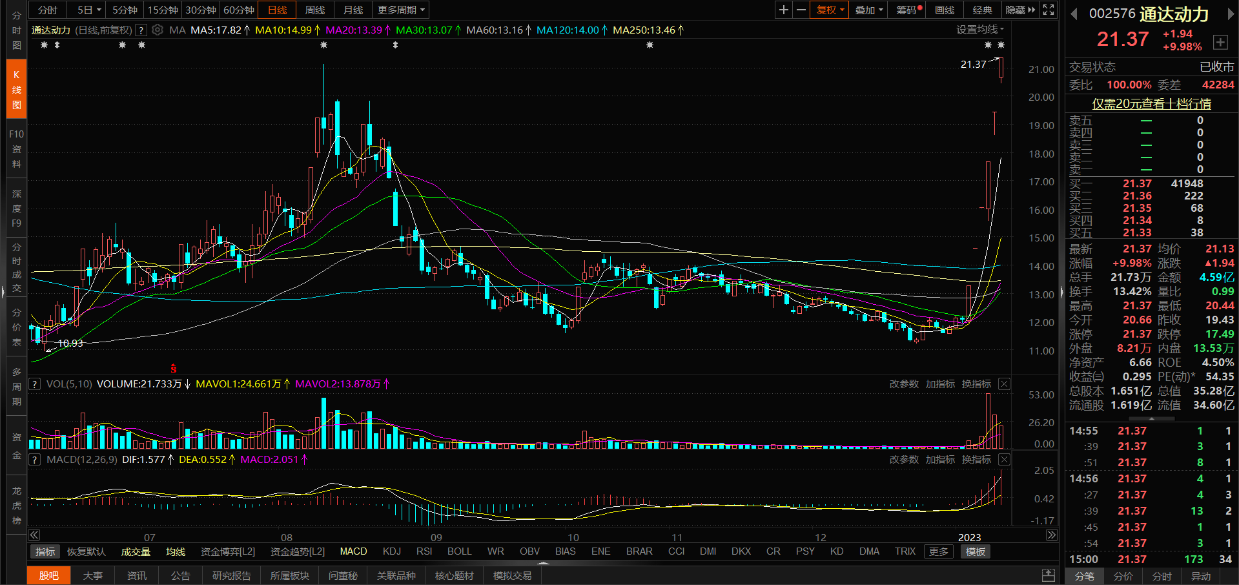Jump timeline to latest data double-arrow
1239x585 pixels.
1052,535
